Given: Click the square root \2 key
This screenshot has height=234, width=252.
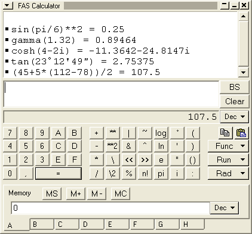Looking at the screenshot, I should [113, 173].
